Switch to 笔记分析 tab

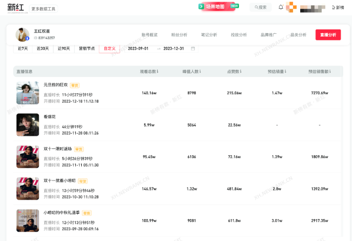(209, 35)
